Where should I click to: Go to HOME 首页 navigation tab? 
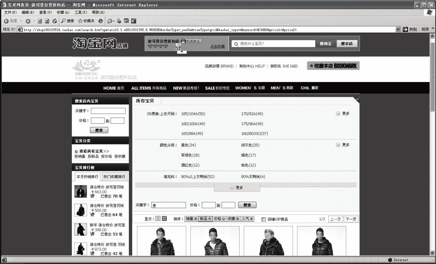coord(114,88)
